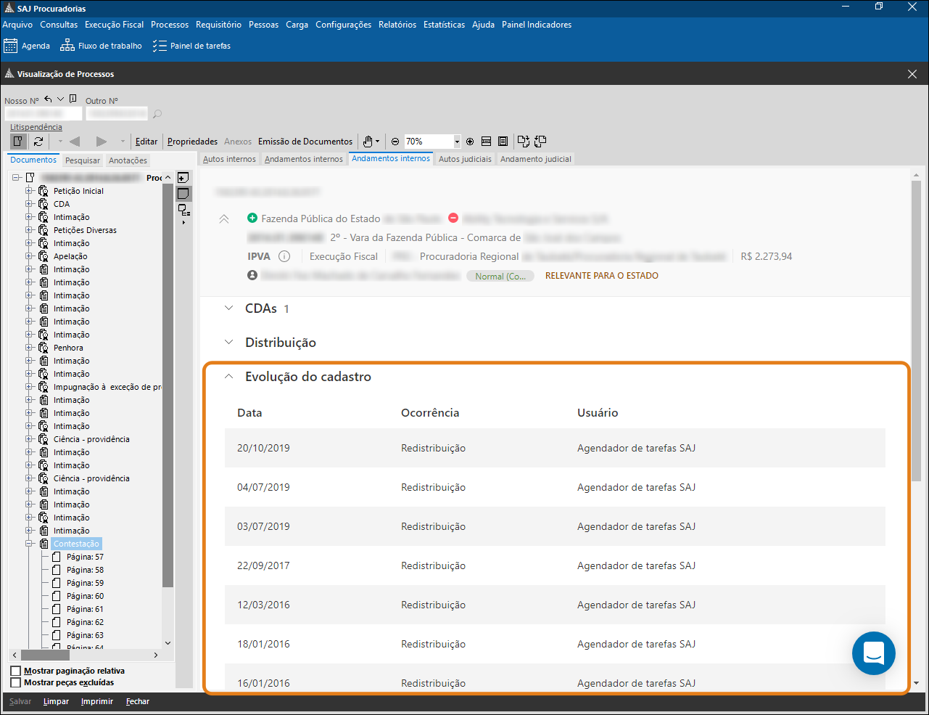Switch to Andamento judicial tab
Image resolution: width=929 pixels, height=715 pixels.
coord(536,159)
